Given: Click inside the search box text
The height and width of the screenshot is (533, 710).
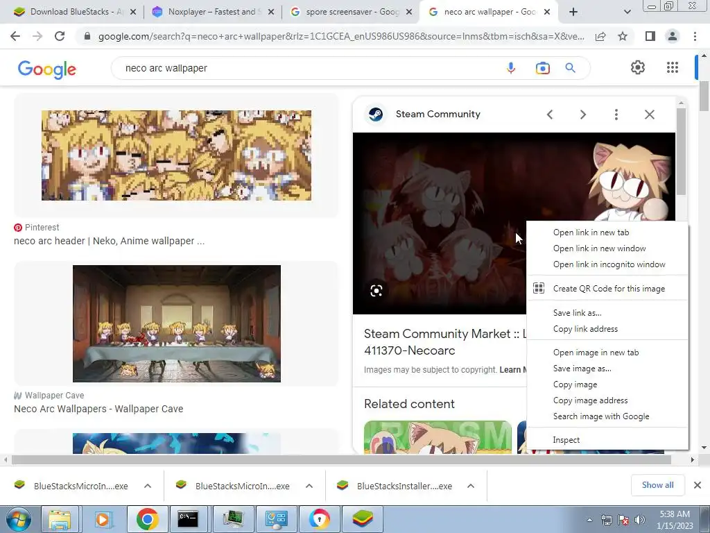Looking at the screenshot, I should click(166, 68).
